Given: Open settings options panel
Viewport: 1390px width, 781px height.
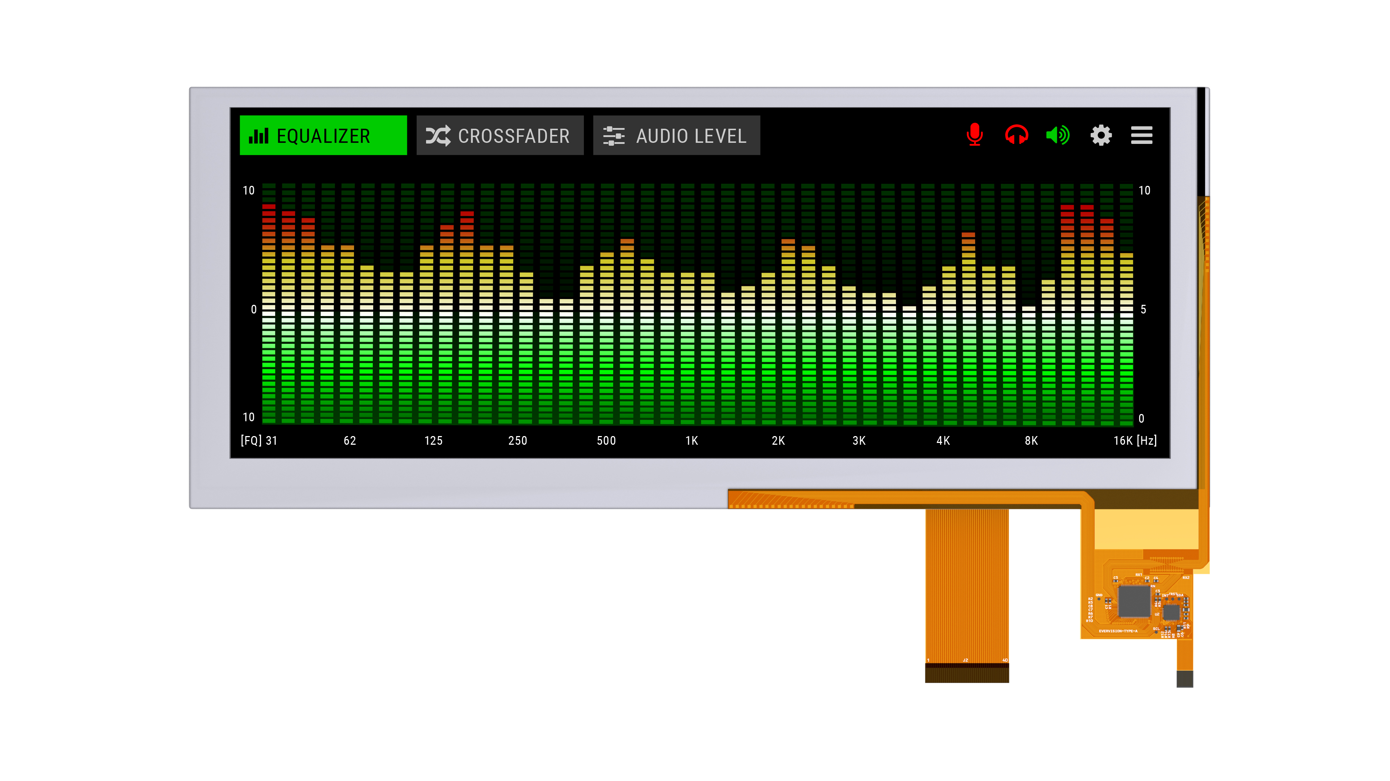Looking at the screenshot, I should click(x=1101, y=135).
